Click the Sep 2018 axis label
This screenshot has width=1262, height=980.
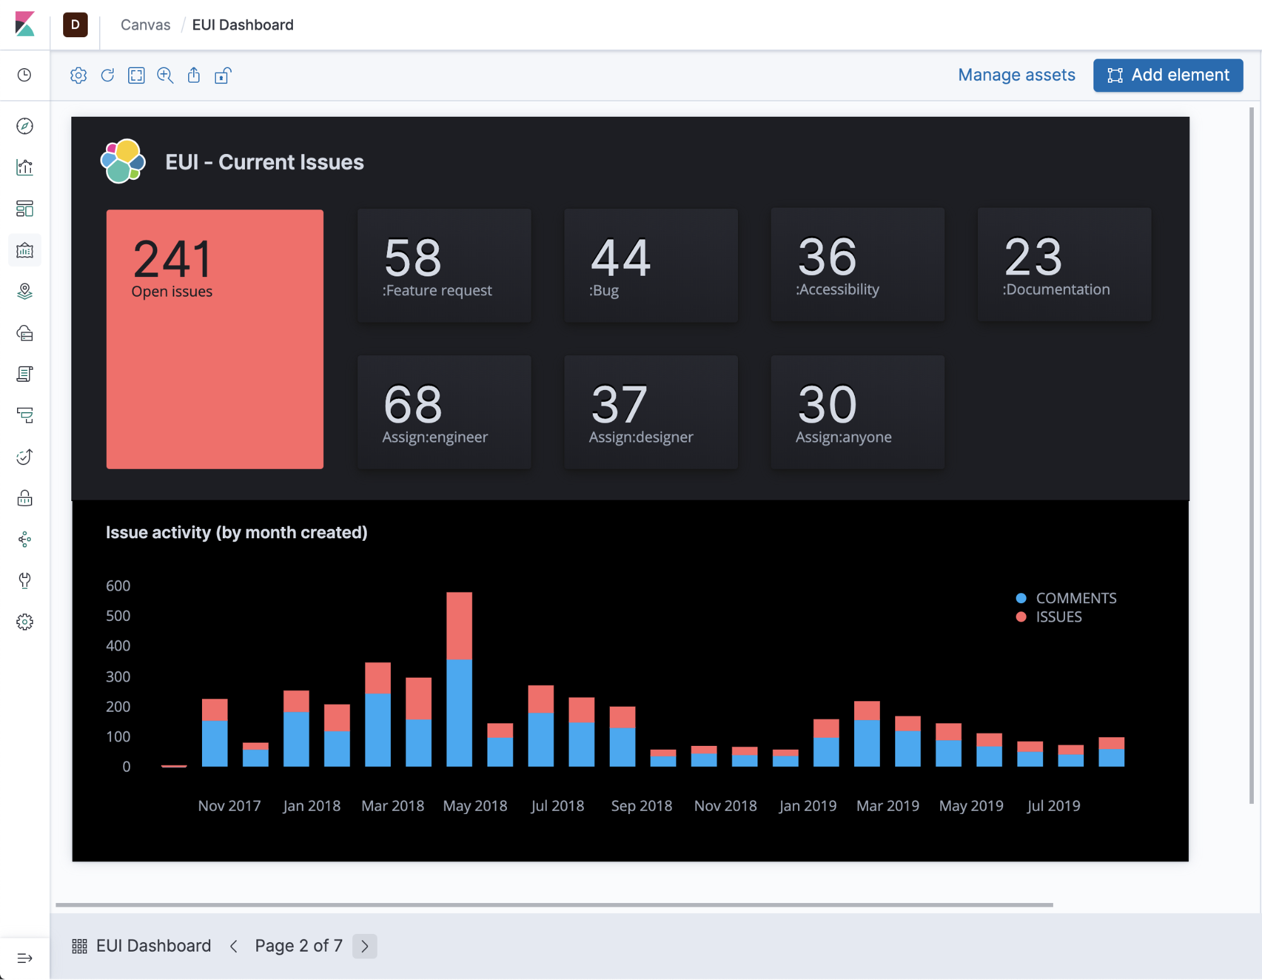(x=641, y=806)
